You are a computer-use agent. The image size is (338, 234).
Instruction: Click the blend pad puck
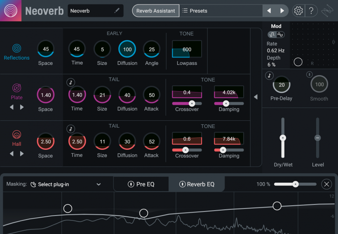tap(298, 62)
